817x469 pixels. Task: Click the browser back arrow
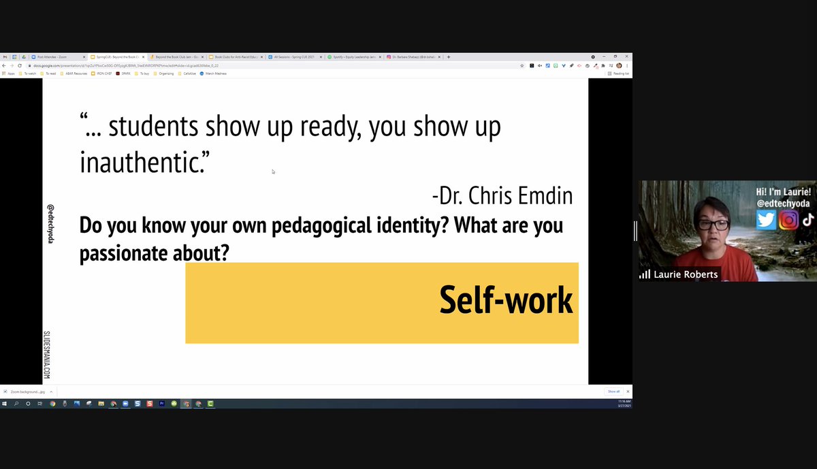pyautogui.click(x=5, y=65)
